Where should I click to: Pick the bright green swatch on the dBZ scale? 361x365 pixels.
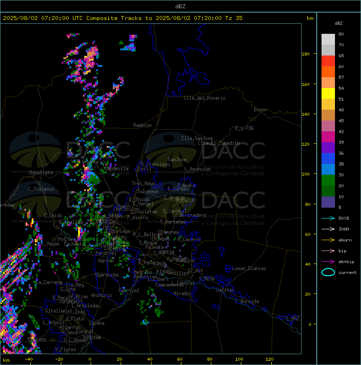328,180
